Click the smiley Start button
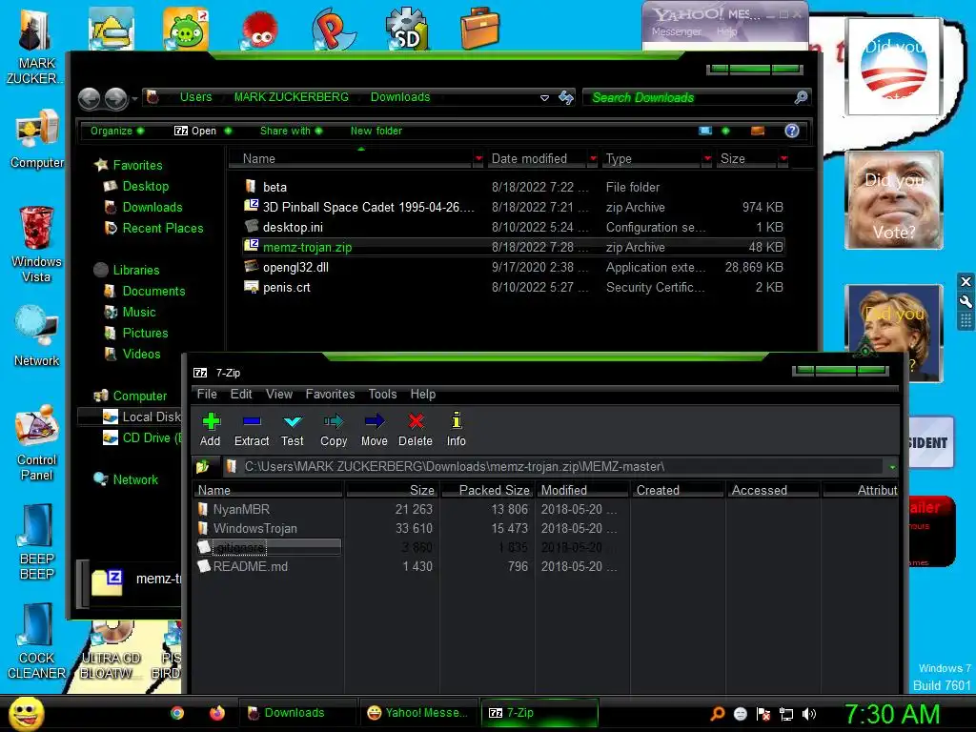The height and width of the screenshot is (732, 976). point(26,713)
